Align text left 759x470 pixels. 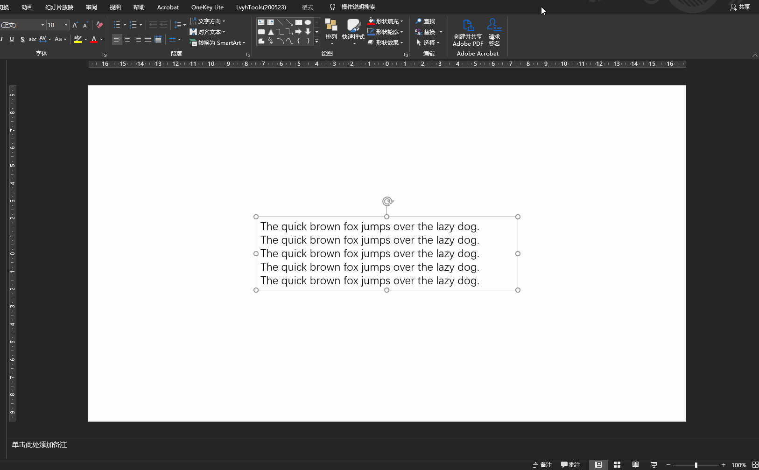click(x=117, y=39)
